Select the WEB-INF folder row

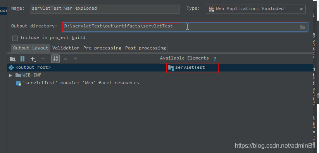83,75
